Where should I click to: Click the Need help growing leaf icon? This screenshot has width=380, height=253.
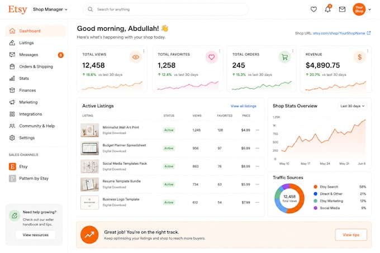(x=15, y=216)
